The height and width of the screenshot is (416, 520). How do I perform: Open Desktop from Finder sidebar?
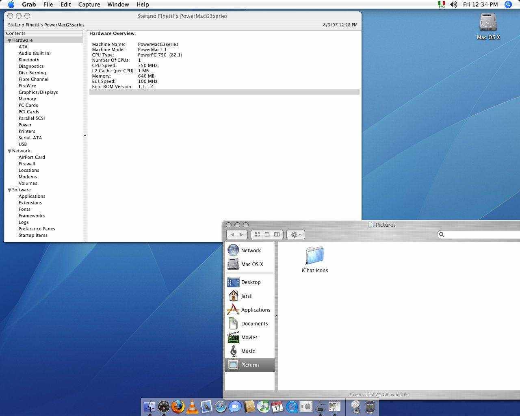point(249,282)
